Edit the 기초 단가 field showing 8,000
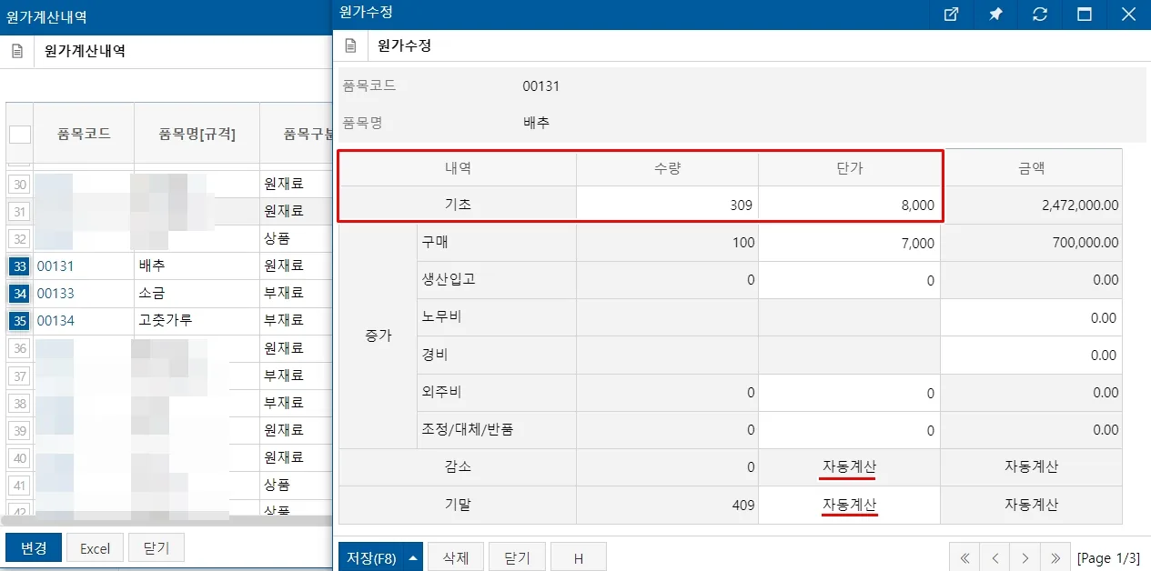Image resolution: width=1151 pixels, height=571 pixels. [x=849, y=205]
